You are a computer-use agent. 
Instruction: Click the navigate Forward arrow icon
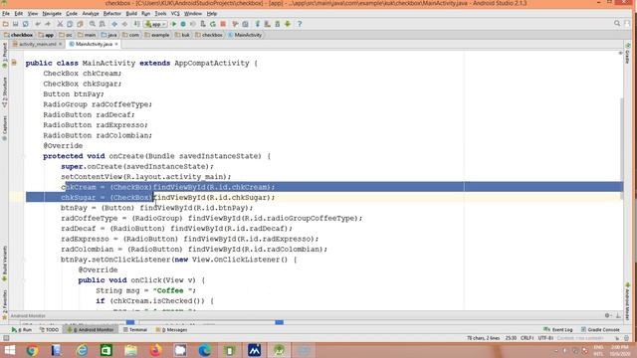click(124, 24)
